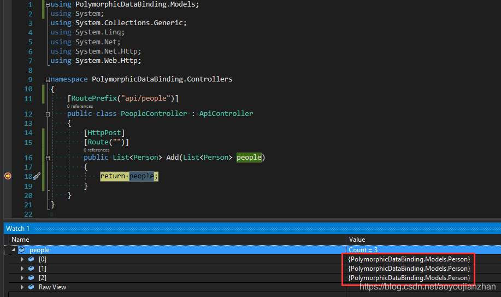
Task: Click the Add method name on line 16
Action: point(172,157)
